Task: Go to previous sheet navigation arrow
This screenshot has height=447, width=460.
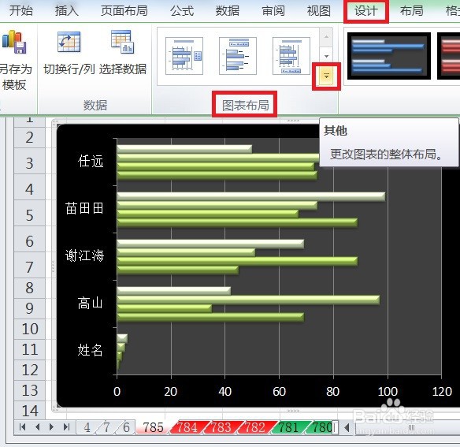Action: (x=37, y=427)
